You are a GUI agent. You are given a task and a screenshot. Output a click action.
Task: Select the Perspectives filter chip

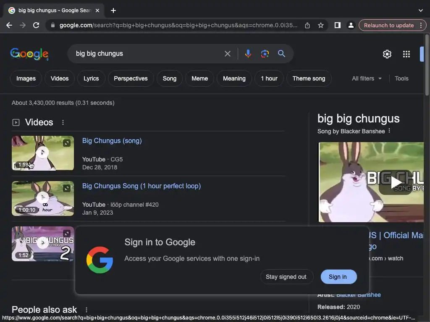click(131, 78)
